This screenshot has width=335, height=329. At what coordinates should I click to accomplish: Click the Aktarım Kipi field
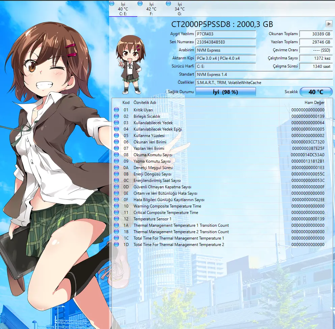(226, 58)
